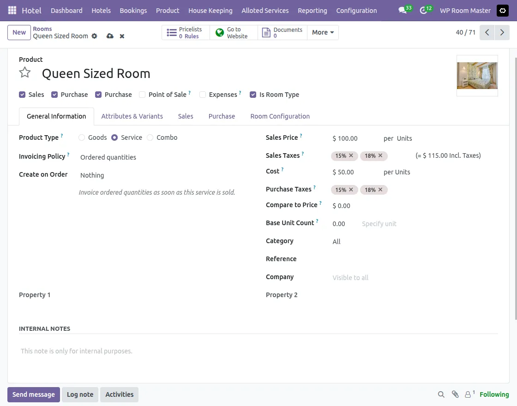
Task: Open Reporting menu
Action: [x=312, y=11]
